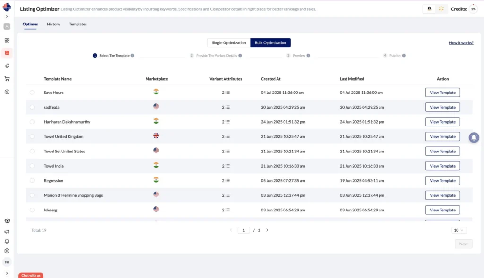This screenshot has width=484, height=278.
Task: Open variant list icon for Regression row
Action: tap(227, 181)
